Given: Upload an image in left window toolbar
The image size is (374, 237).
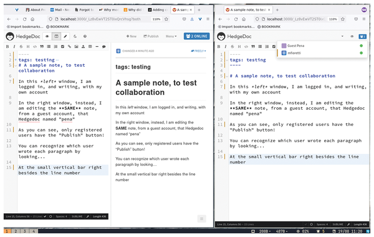Looking at the screenshot, I should pyautogui.click(x=84, y=47).
